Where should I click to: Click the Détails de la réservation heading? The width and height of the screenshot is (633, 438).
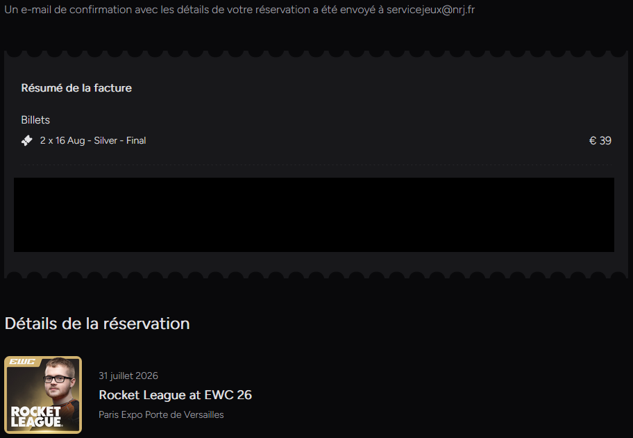click(97, 323)
